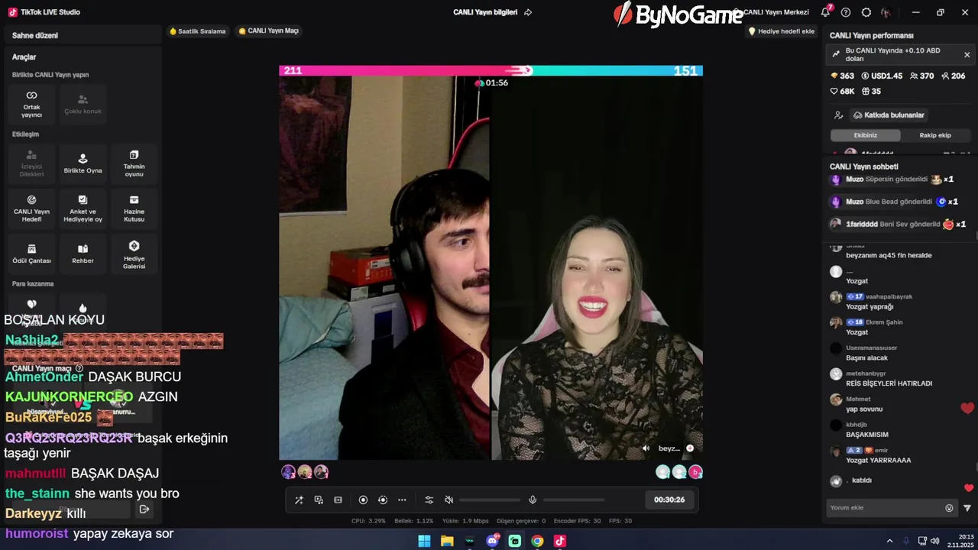Click 'Yozgat YARRRAAAA' chat message
This screenshot has width=978, height=550.
click(878, 461)
